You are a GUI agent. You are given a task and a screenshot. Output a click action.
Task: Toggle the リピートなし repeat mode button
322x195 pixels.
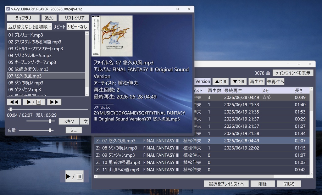(x=78, y=26)
